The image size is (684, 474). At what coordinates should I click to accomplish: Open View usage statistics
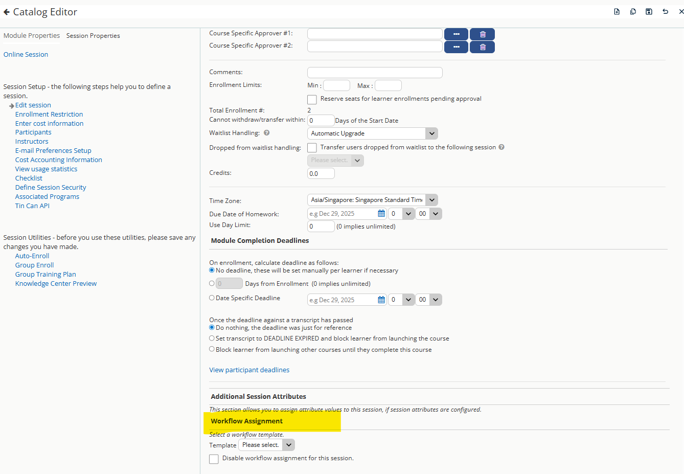click(47, 169)
